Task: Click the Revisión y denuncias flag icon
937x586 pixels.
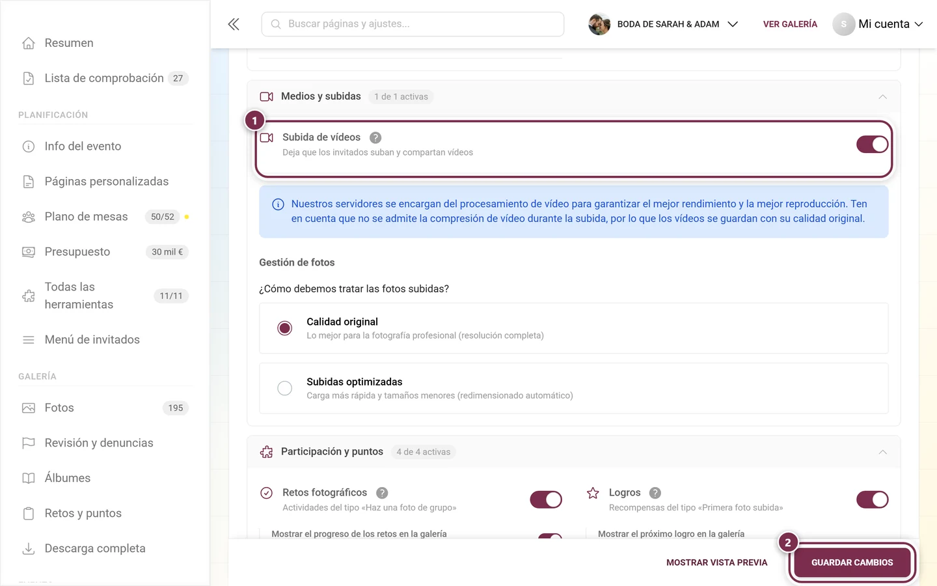Action: coord(29,443)
